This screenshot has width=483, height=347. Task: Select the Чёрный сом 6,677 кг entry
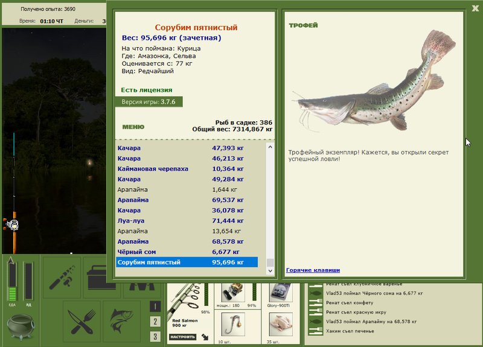point(187,252)
